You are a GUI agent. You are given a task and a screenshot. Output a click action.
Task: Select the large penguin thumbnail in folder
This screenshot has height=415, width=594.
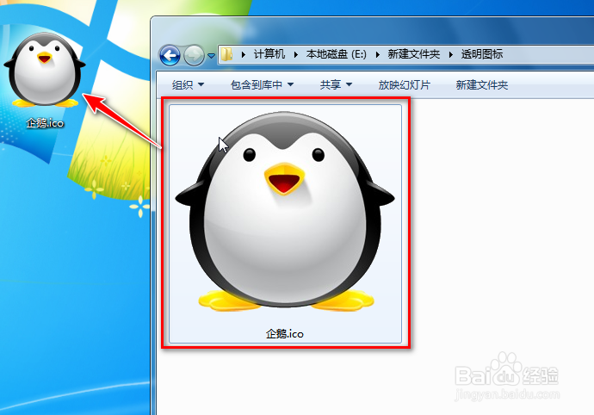point(285,211)
